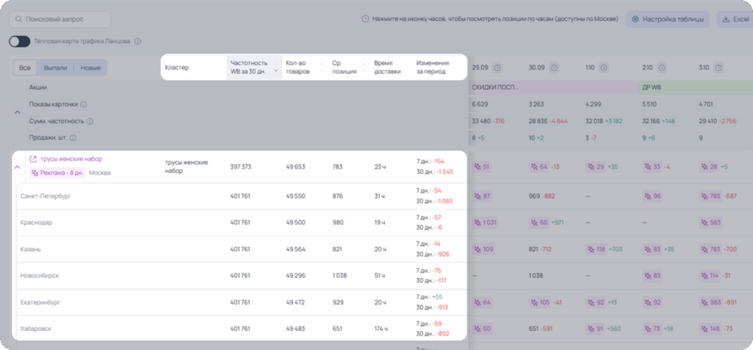
Task: Click delivery time '174 ч' for Khabarovsk
Action: (381, 329)
